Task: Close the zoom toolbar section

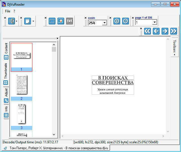Action: tap(86, 18)
